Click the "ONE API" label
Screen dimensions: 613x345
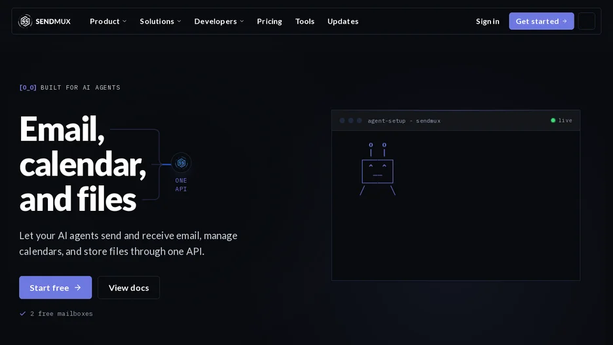click(x=181, y=185)
